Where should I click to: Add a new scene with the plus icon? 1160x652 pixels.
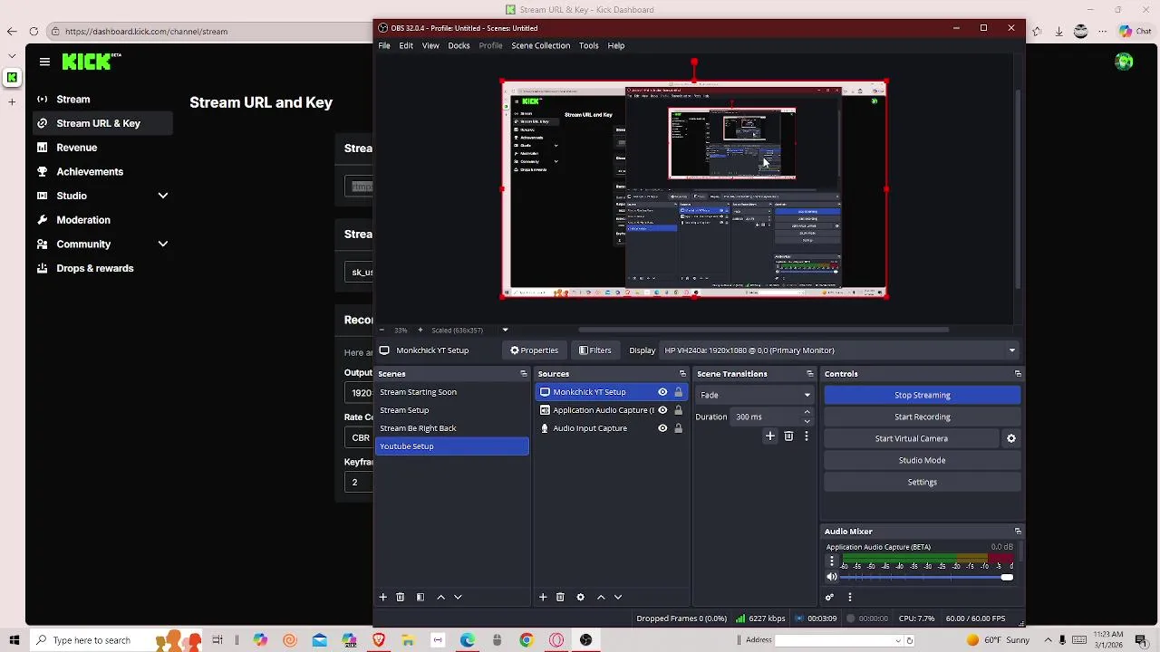pyautogui.click(x=382, y=598)
